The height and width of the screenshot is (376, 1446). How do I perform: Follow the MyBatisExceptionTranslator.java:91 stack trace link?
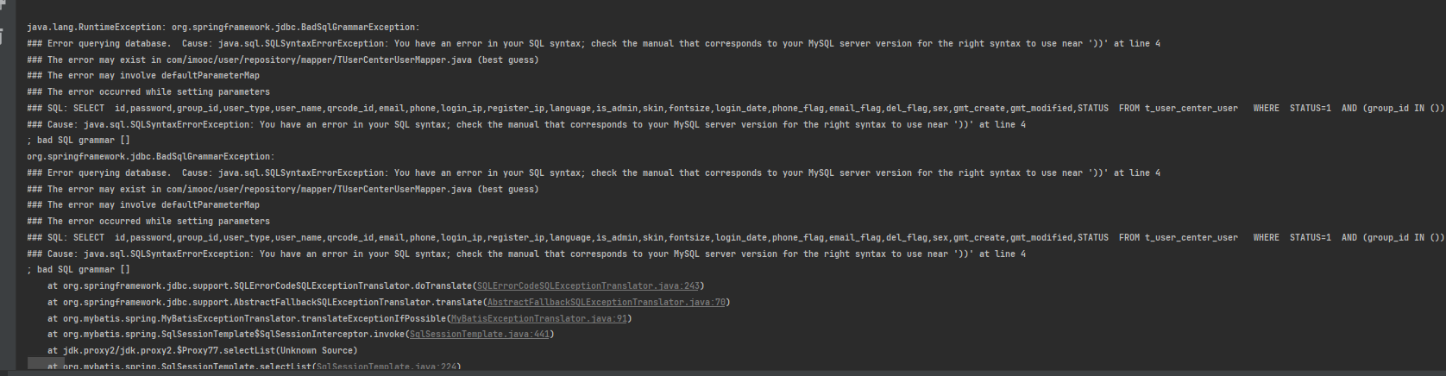pos(538,319)
